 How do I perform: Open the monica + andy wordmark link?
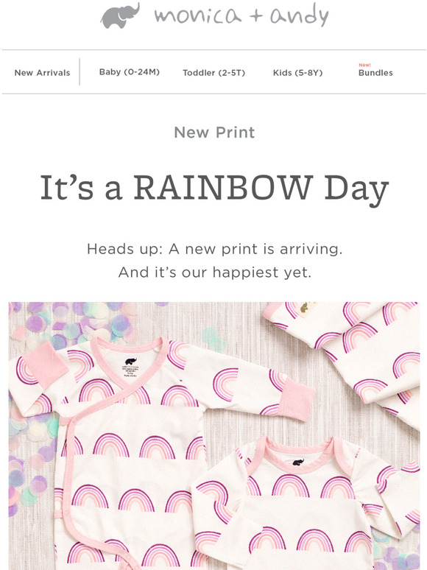tap(241, 15)
